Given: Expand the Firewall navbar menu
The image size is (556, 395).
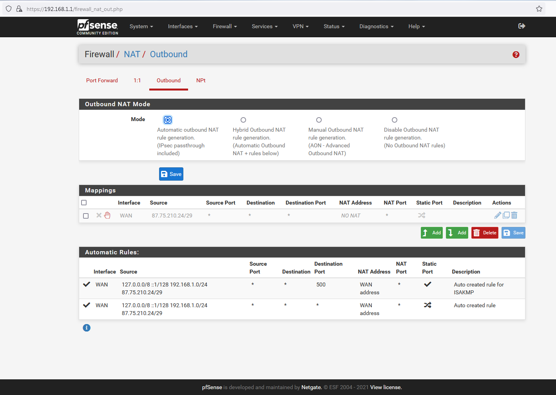Looking at the screenshot, I should pyautogui.click(x=225, y=27).
